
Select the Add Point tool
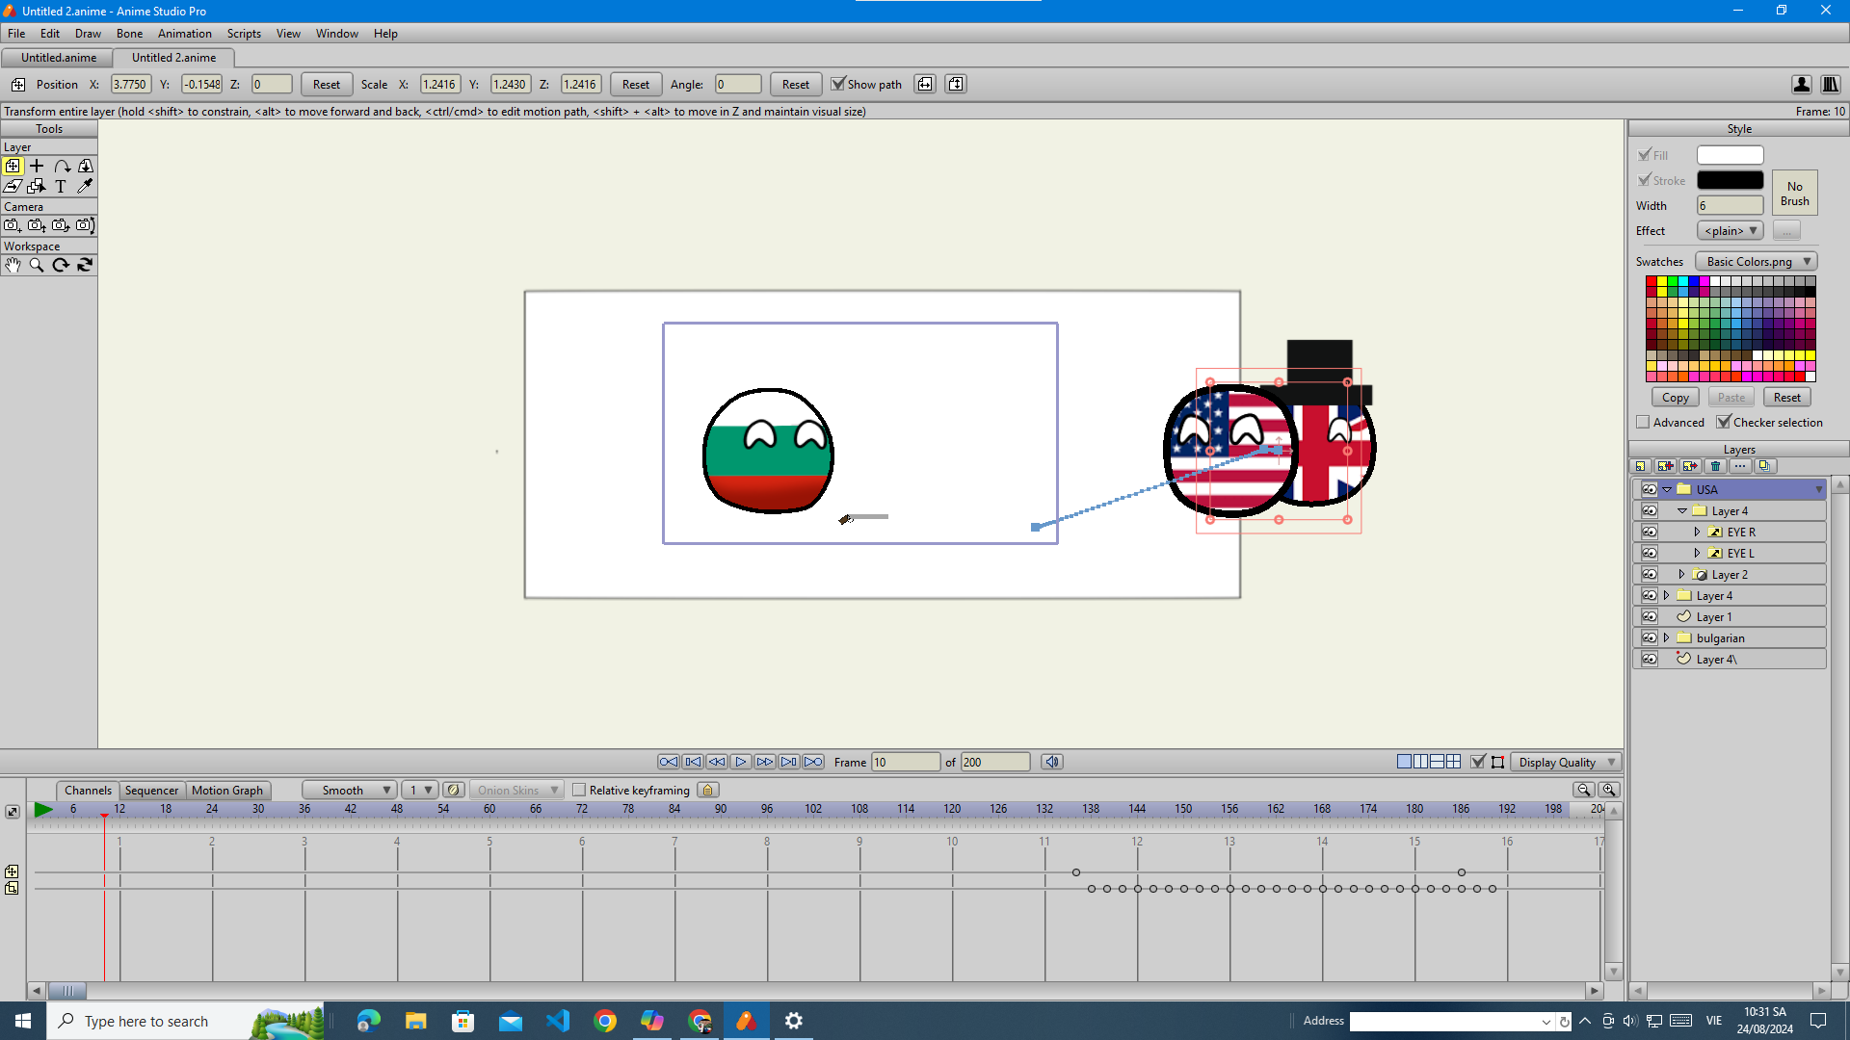tap(36, 166)
